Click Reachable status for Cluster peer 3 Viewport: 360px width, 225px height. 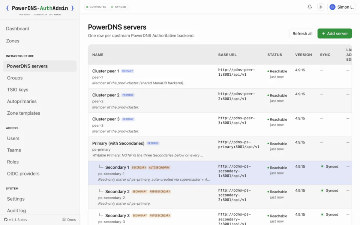click(277, 120)
